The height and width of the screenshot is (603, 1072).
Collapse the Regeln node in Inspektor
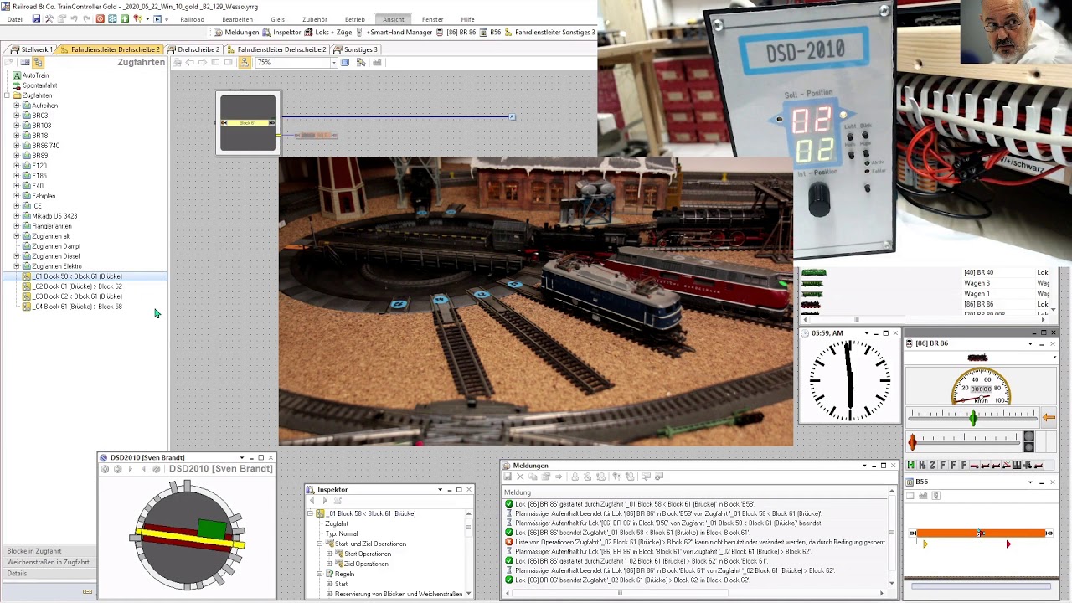[x=319, y=574]
